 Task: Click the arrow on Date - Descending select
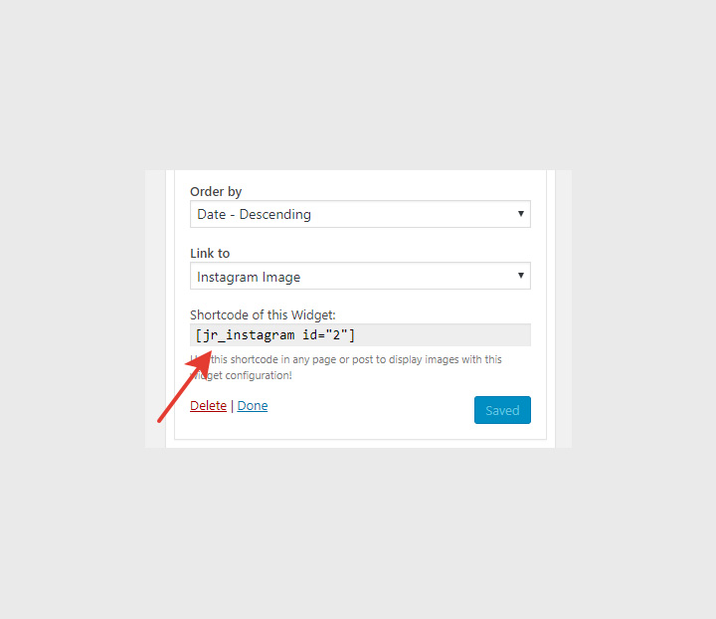[x=521, y=214]
